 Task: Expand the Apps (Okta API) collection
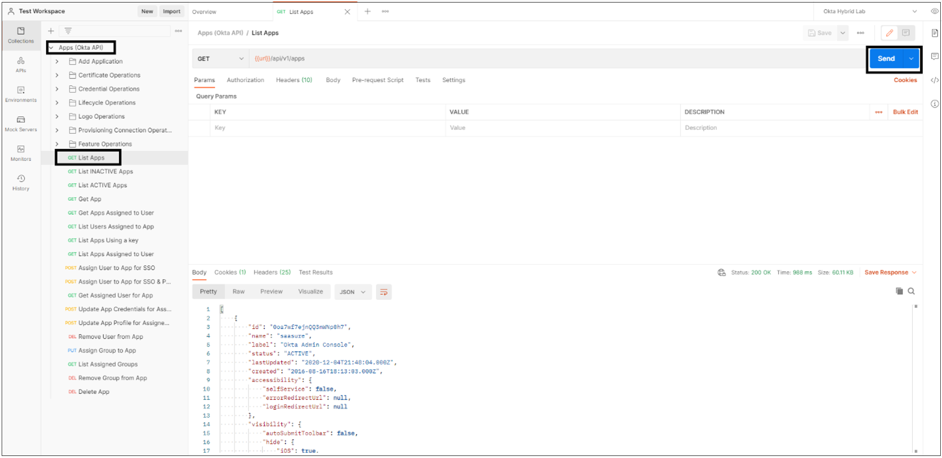[53, 47]
